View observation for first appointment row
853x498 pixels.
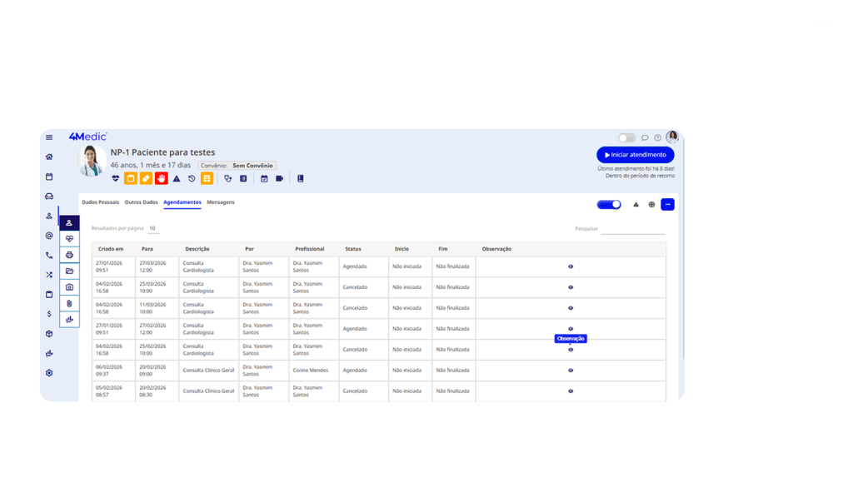pos(571,266)
